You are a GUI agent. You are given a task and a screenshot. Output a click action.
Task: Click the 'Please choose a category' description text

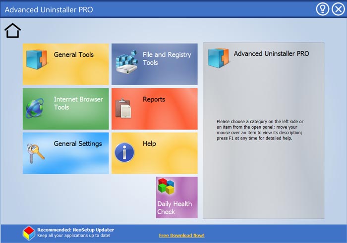[x=260, y=130]
